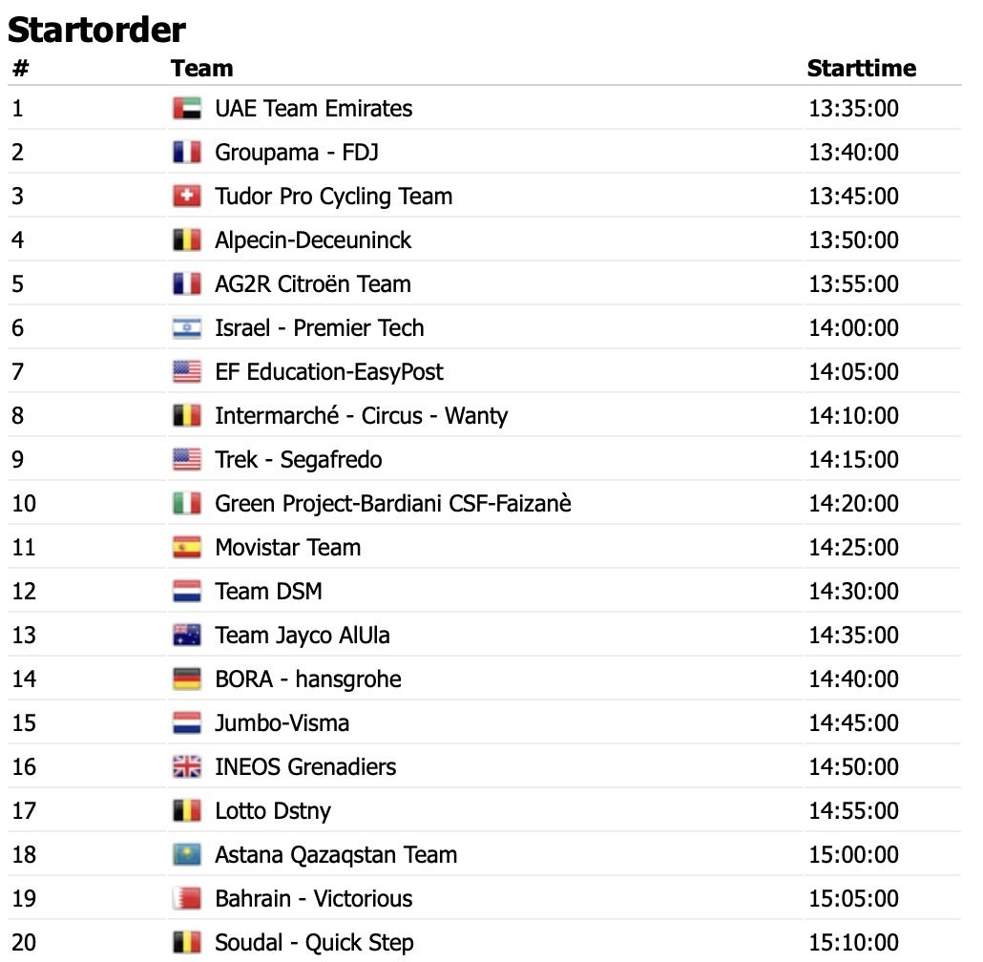Screen dimensions: 983x962
Task: Click the UK flag beside INEOS Grenadiers
Action: coord(187,767)
